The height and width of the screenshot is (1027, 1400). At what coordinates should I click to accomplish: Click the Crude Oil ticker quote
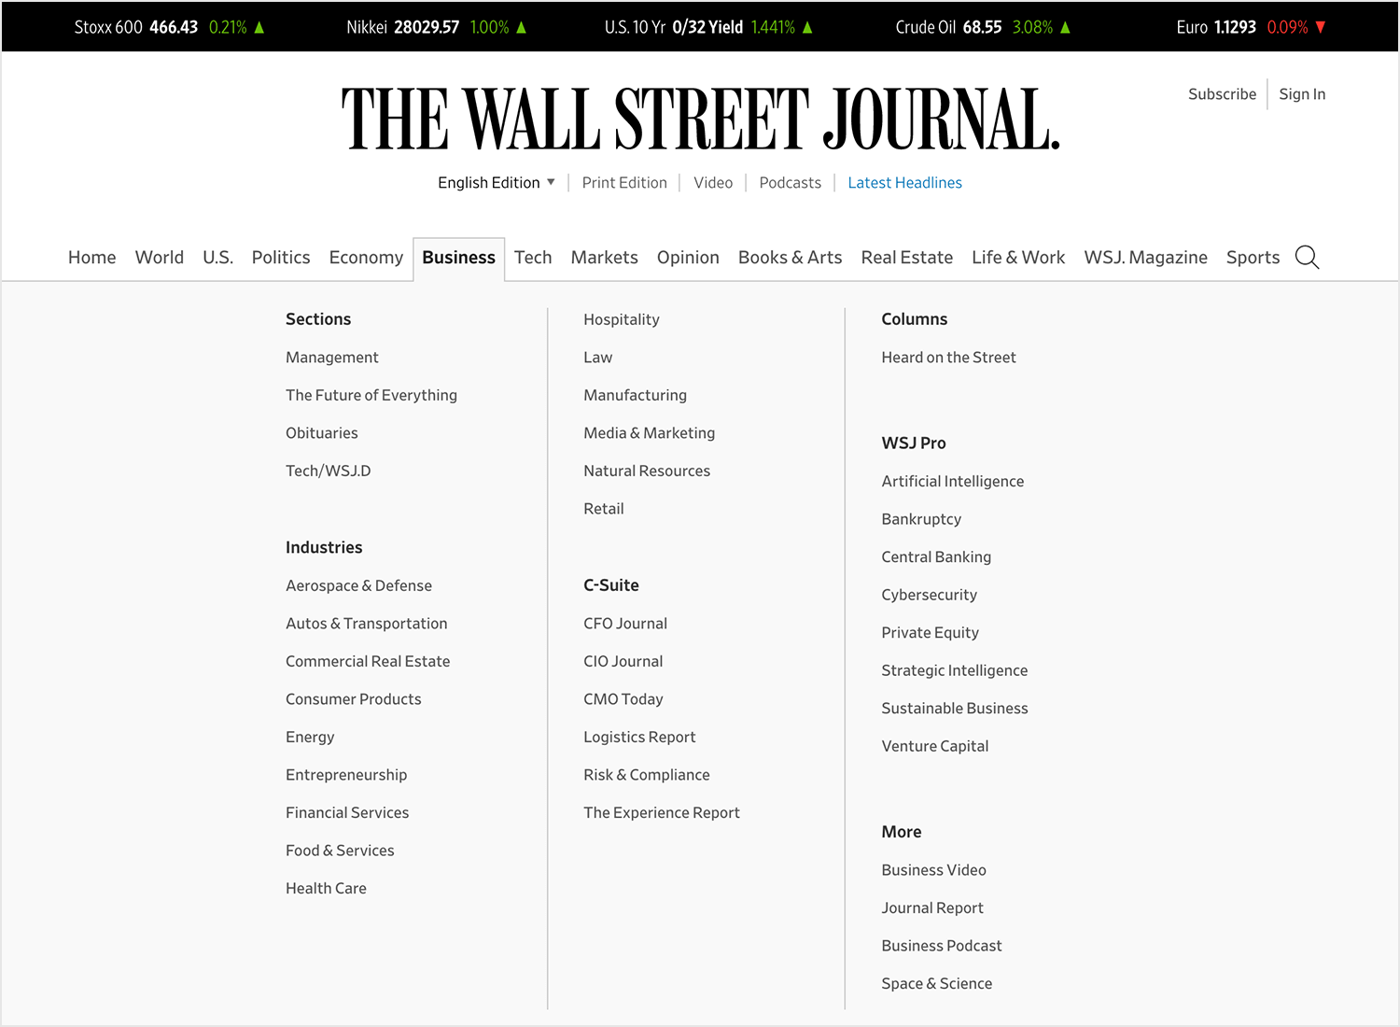(x=983, y=27)
